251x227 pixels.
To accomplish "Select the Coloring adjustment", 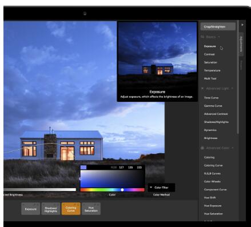I will click(209, 157).
